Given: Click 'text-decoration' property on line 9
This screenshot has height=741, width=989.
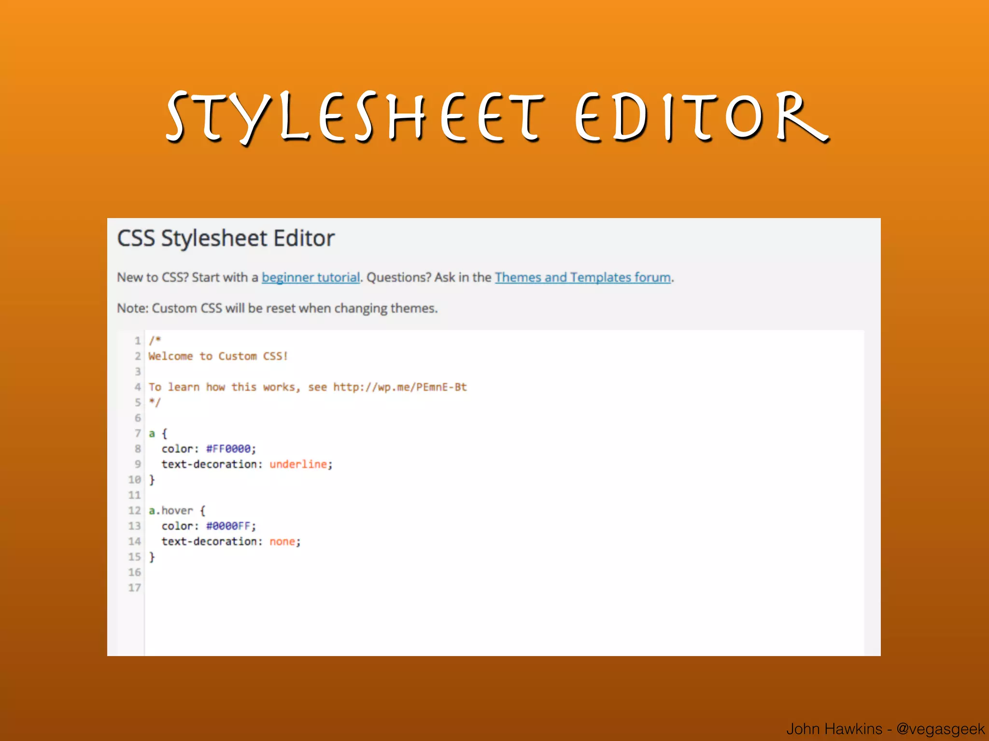Looking at the screenshot, I should click(209, 464).
